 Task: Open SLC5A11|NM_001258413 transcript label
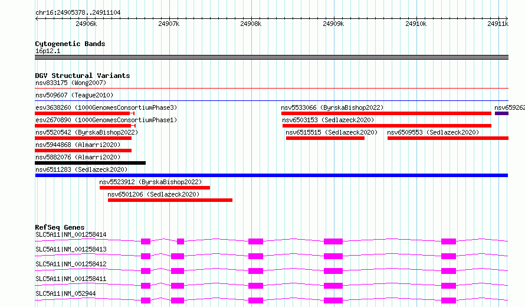pyautogui.click(x=71, y=249)
